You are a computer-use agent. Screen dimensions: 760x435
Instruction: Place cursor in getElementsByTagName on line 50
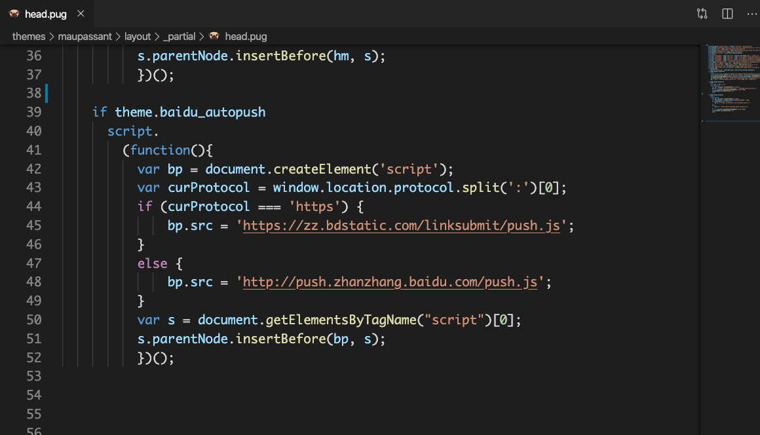pos(341,320)
